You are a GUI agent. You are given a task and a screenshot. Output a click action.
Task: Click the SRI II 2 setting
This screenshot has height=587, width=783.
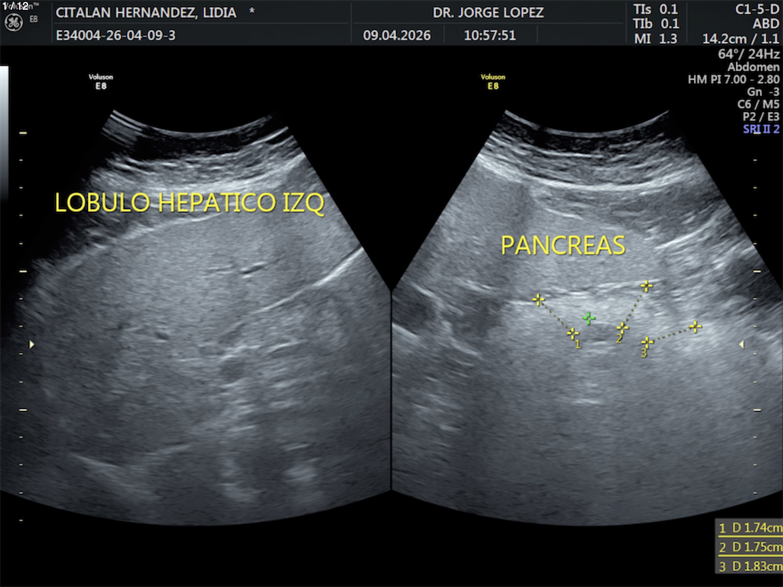coord(761,129)
